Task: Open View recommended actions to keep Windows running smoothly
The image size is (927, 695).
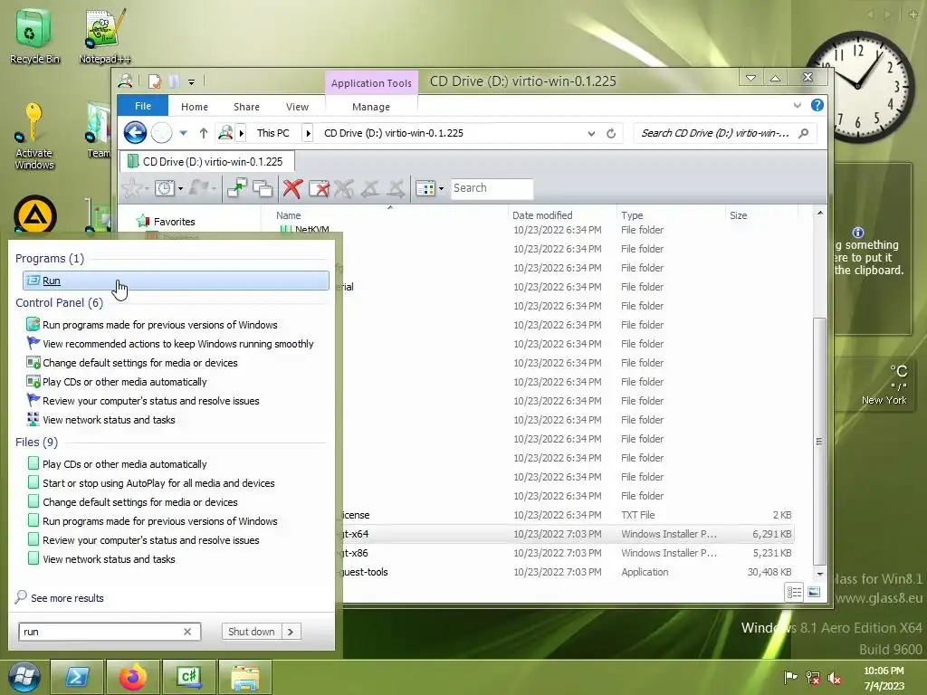Action: (178, 343)
